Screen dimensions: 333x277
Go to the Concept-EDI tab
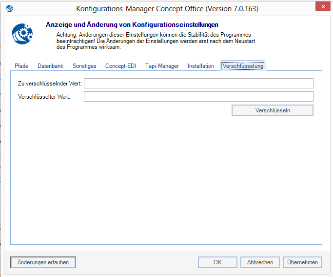[120, 66]
